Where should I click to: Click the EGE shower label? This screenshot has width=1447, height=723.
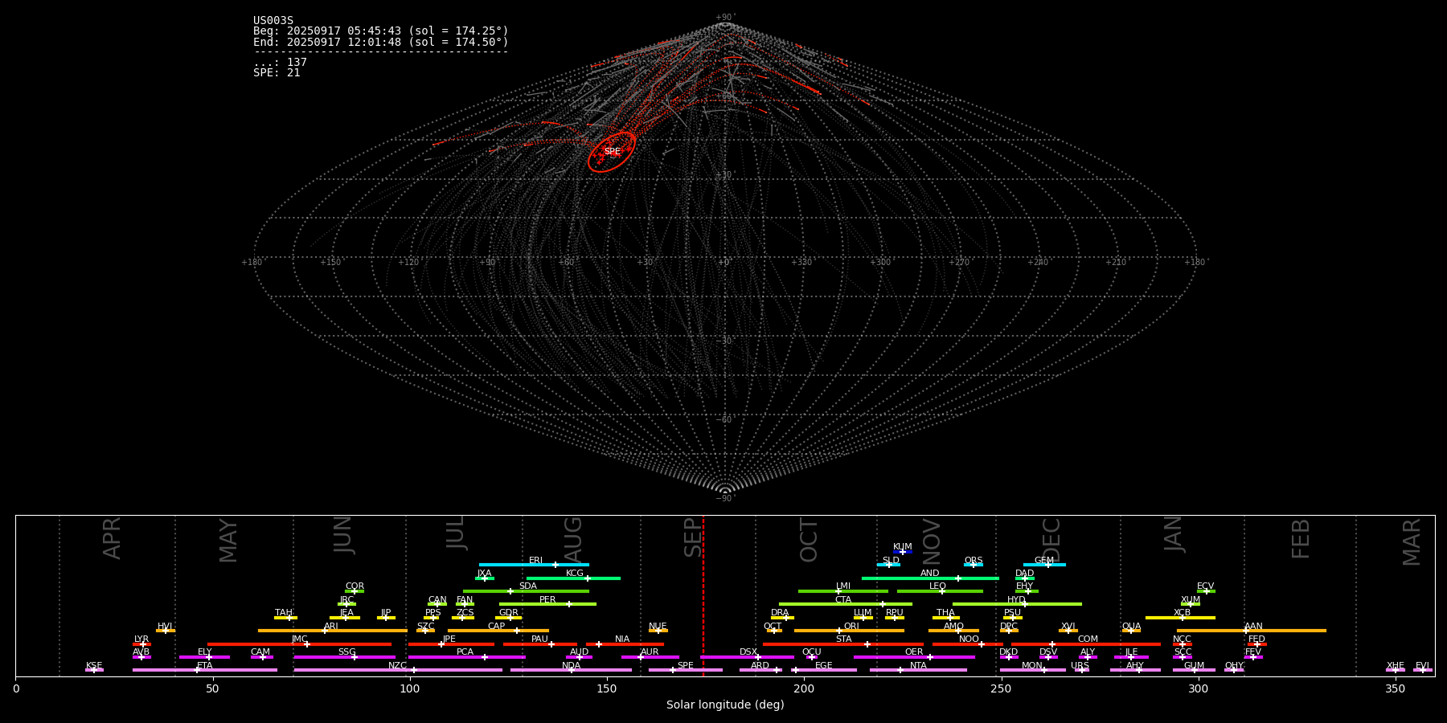824,666
